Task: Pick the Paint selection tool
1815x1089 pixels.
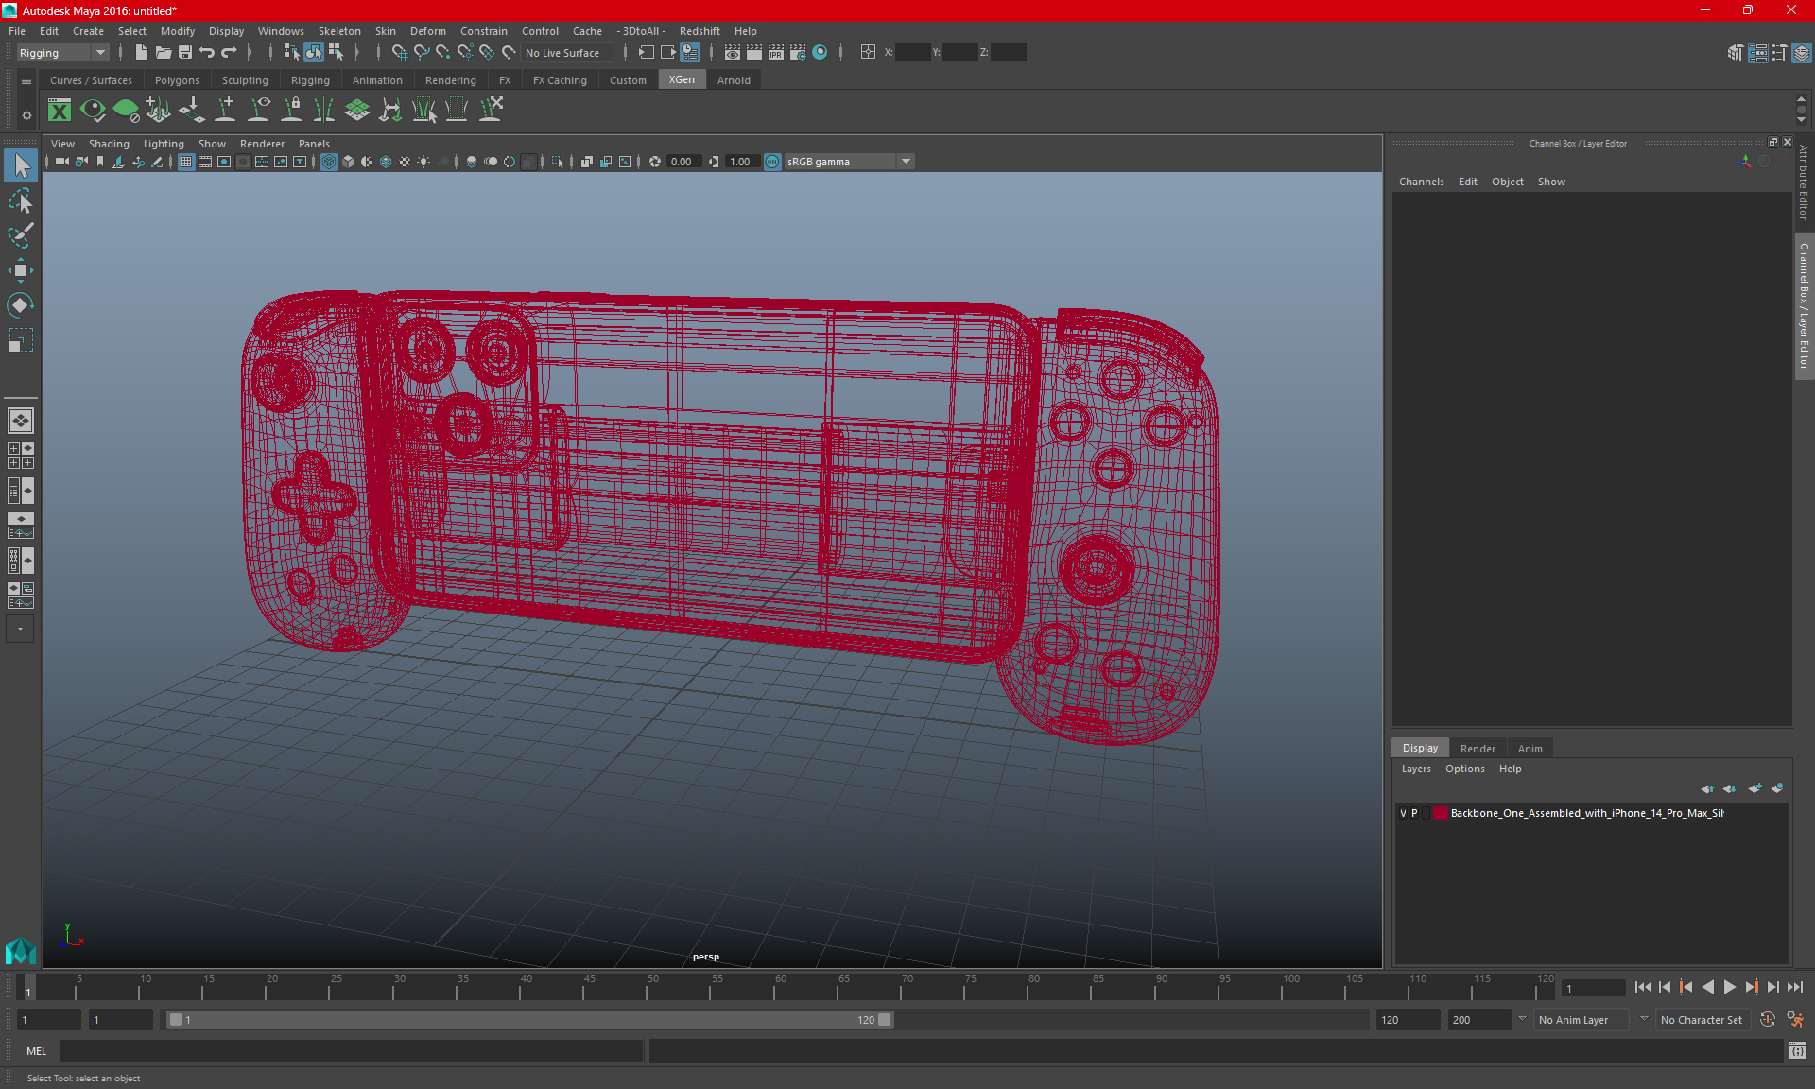Action: tap(21, 235)
